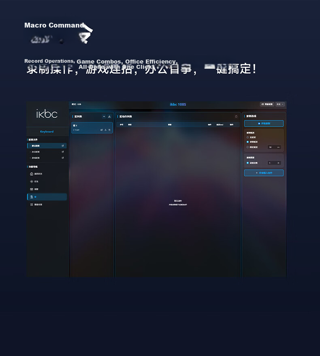Select the highlighted default profile row

47,146
